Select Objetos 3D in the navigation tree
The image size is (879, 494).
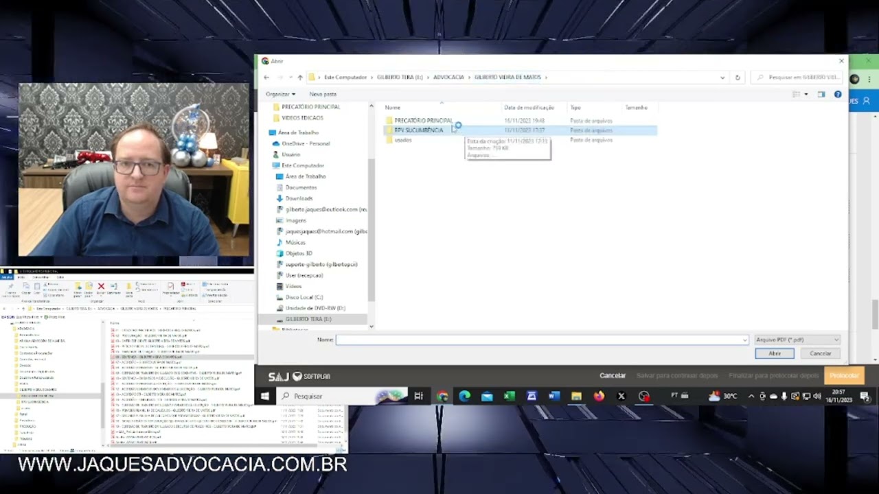pos(299,253)
